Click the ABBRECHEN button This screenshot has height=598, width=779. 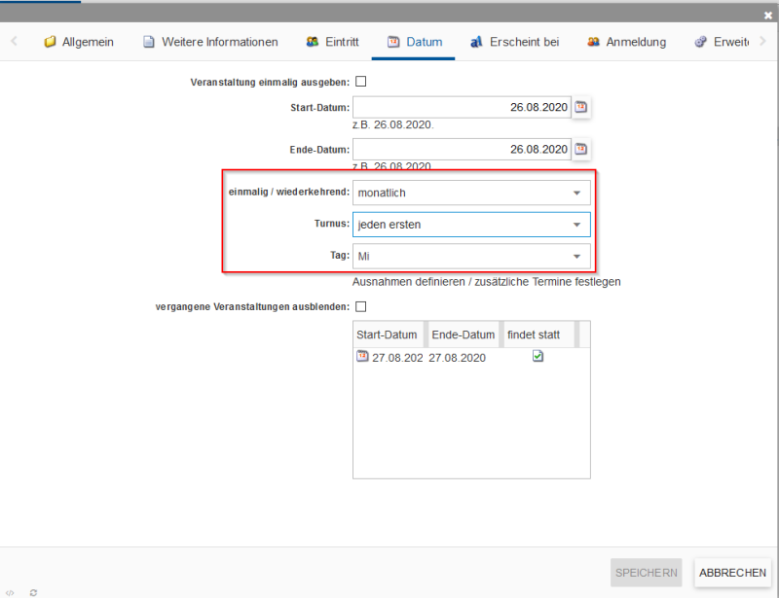tap(732, 573)
